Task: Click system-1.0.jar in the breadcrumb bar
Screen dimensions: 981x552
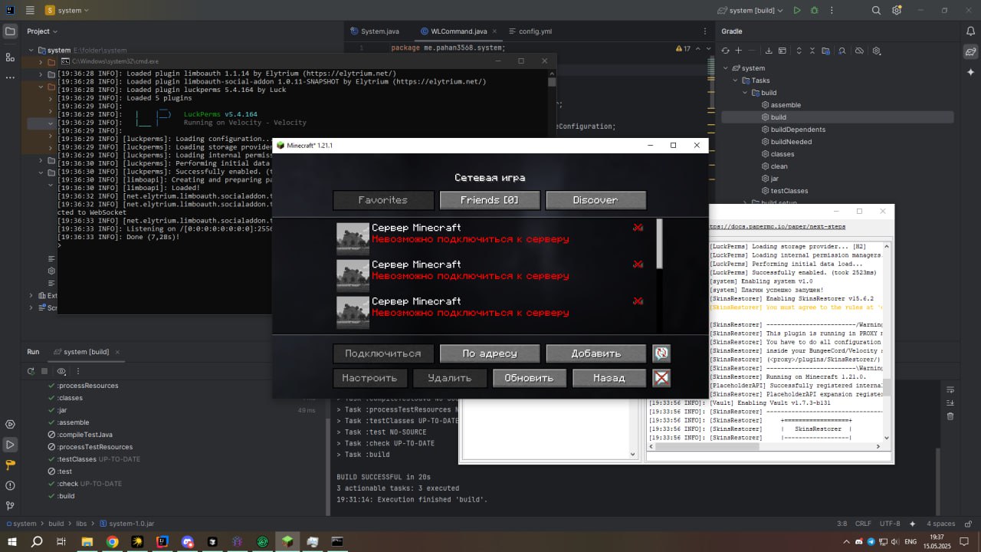Action: point(126,524)
